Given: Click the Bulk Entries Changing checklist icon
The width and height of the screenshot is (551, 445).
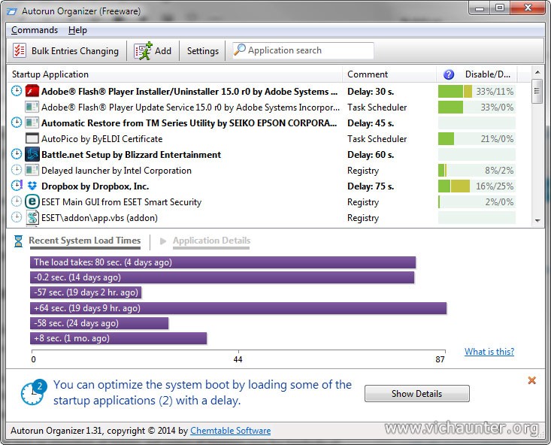Looking at the screenshot, I should [20, 50].
